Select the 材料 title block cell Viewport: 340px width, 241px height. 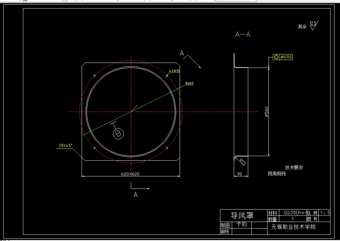click(272, 213)
